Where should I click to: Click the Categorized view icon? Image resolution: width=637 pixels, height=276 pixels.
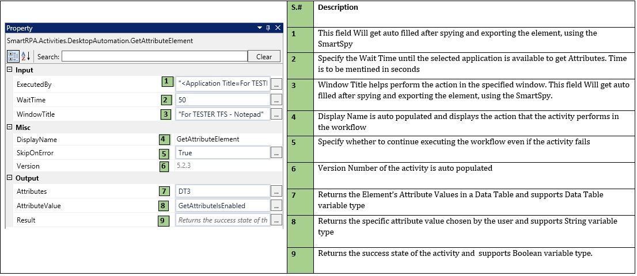13,56
